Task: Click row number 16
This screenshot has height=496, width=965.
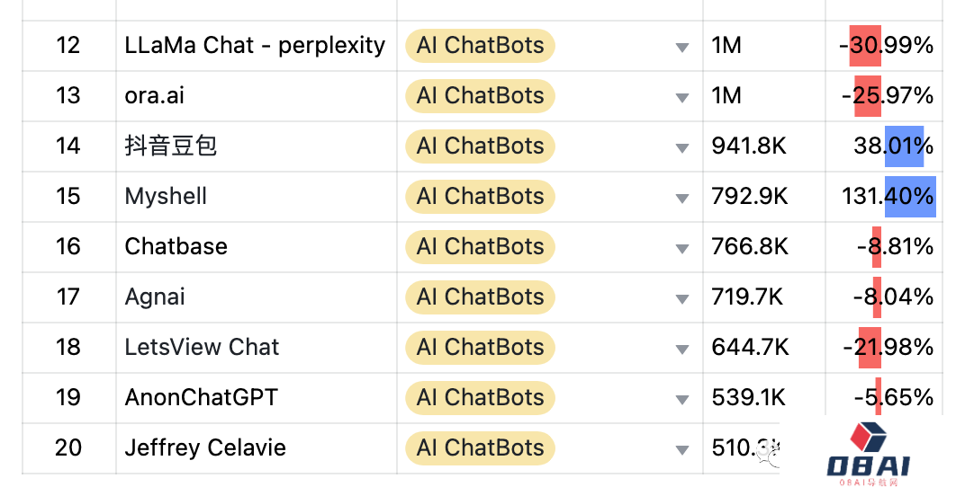Action: coord(69,247)
